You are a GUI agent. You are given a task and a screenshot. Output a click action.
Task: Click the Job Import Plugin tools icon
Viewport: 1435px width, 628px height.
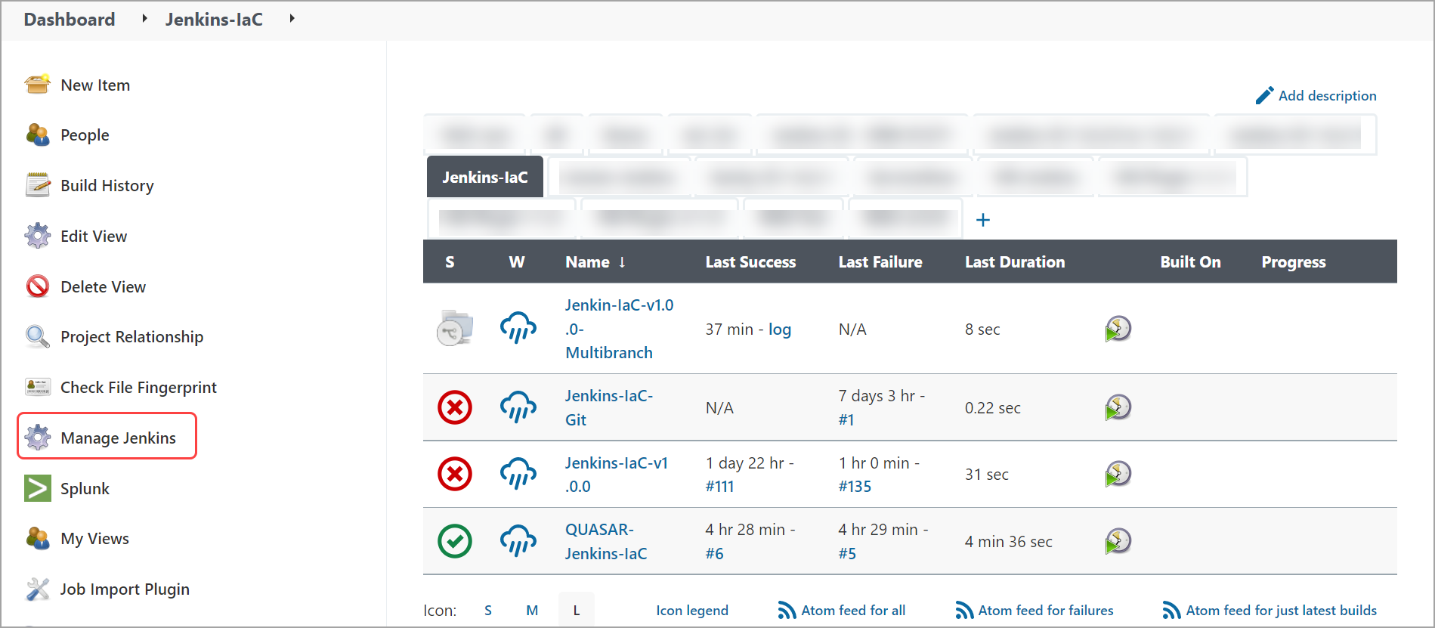38,589
